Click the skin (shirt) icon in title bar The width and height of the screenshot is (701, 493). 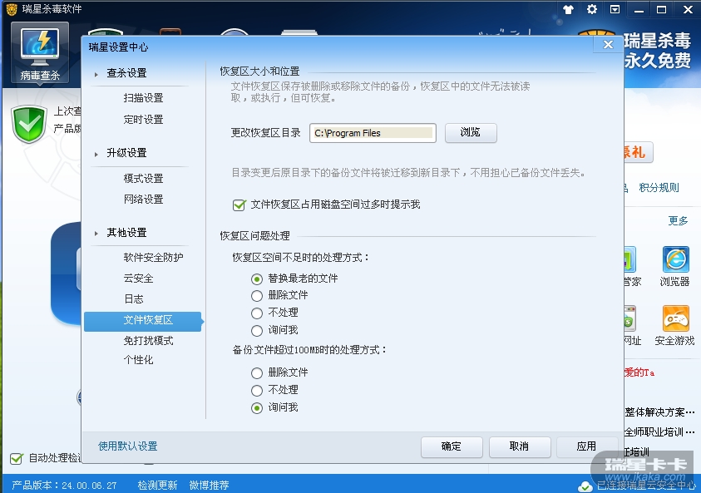pos(568,9)
